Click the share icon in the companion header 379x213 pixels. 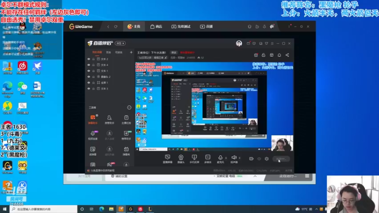(287, 55)
